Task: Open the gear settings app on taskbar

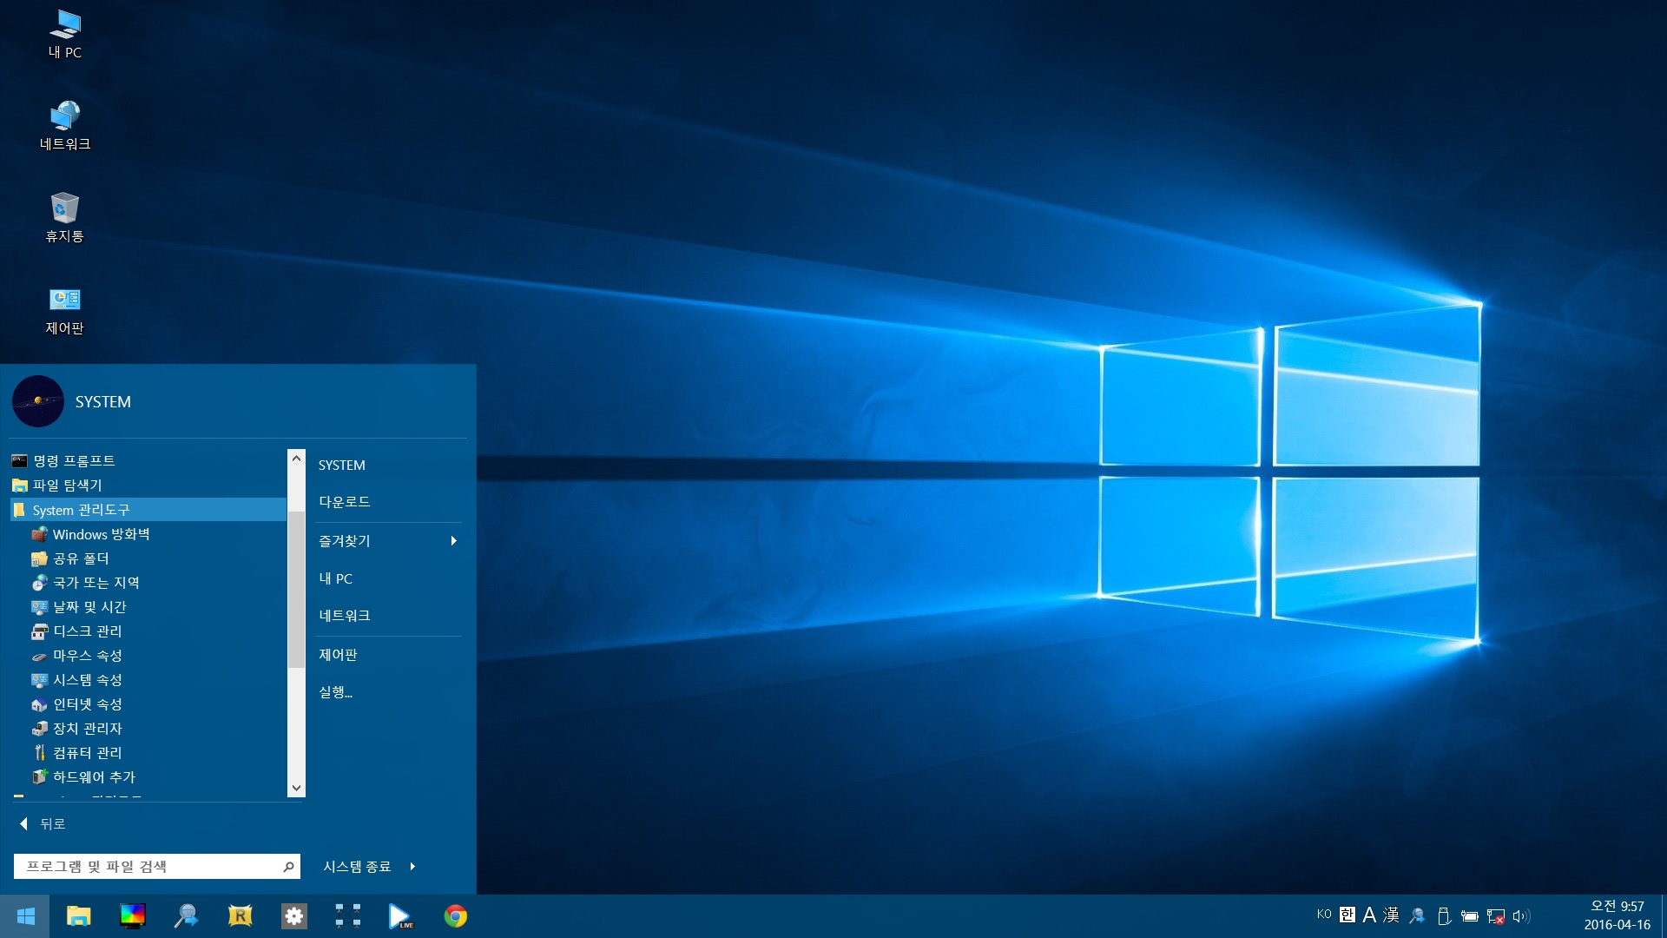Action: [294, 916]
